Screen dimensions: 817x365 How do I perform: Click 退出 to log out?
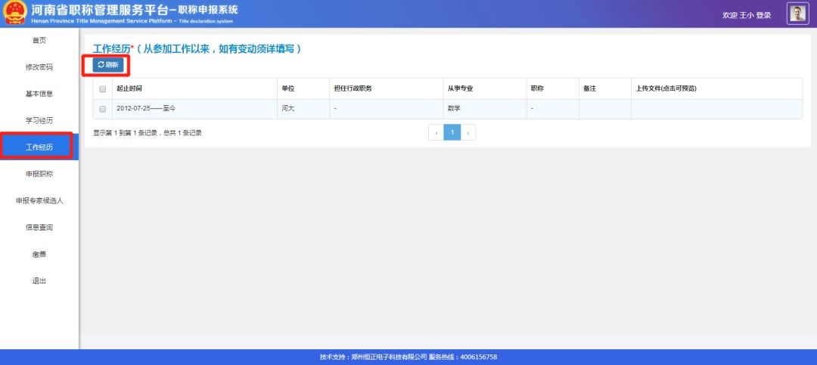click(x=39, y=281)
